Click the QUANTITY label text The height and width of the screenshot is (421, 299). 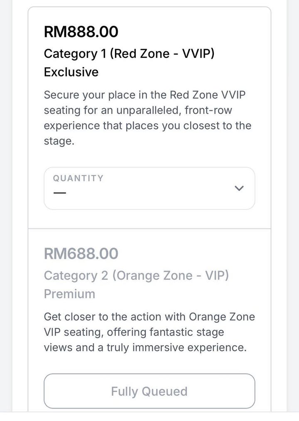(78, 178)
